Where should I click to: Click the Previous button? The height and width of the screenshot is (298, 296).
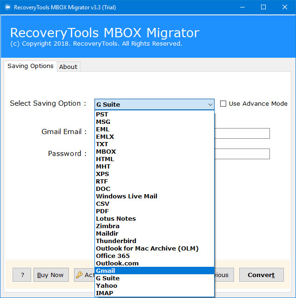point(224,275)
